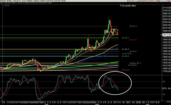Select the 1920.00 price axis label

click(x=167, y=45)
